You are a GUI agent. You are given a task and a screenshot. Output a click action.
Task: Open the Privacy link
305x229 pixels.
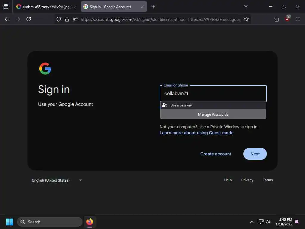click(x=247, y=180)
